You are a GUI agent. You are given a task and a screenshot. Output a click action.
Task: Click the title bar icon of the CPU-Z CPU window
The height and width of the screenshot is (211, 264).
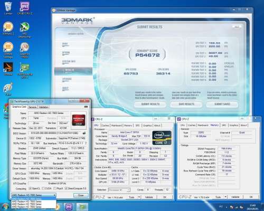(93, 119)
